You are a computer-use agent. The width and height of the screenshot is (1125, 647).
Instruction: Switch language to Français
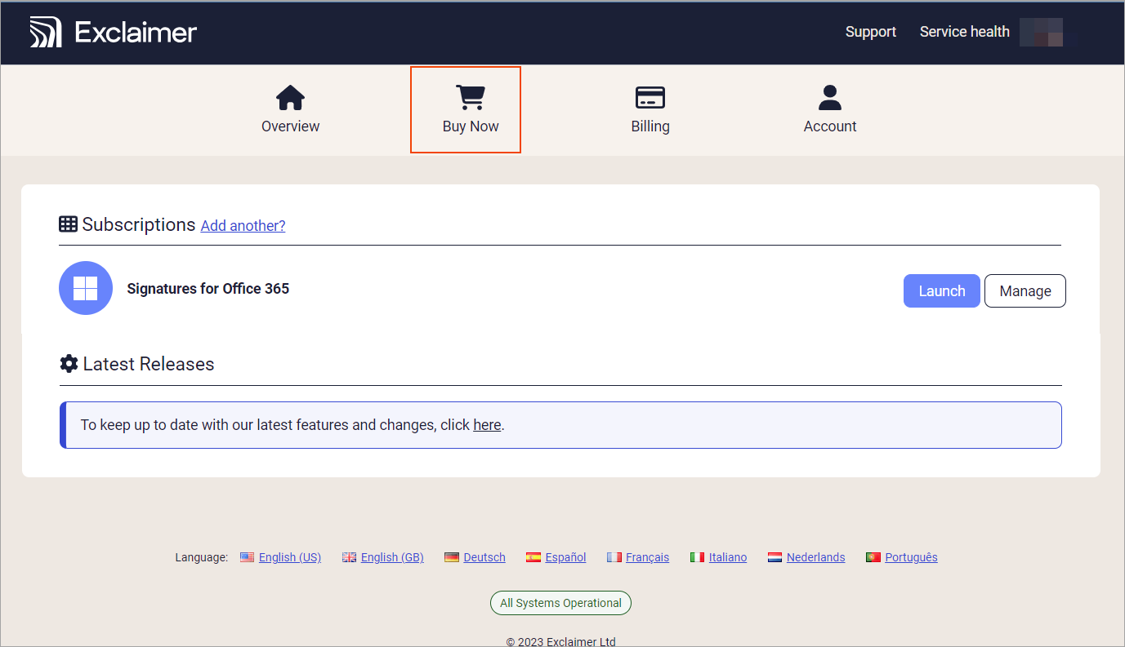tap(647, 557)
